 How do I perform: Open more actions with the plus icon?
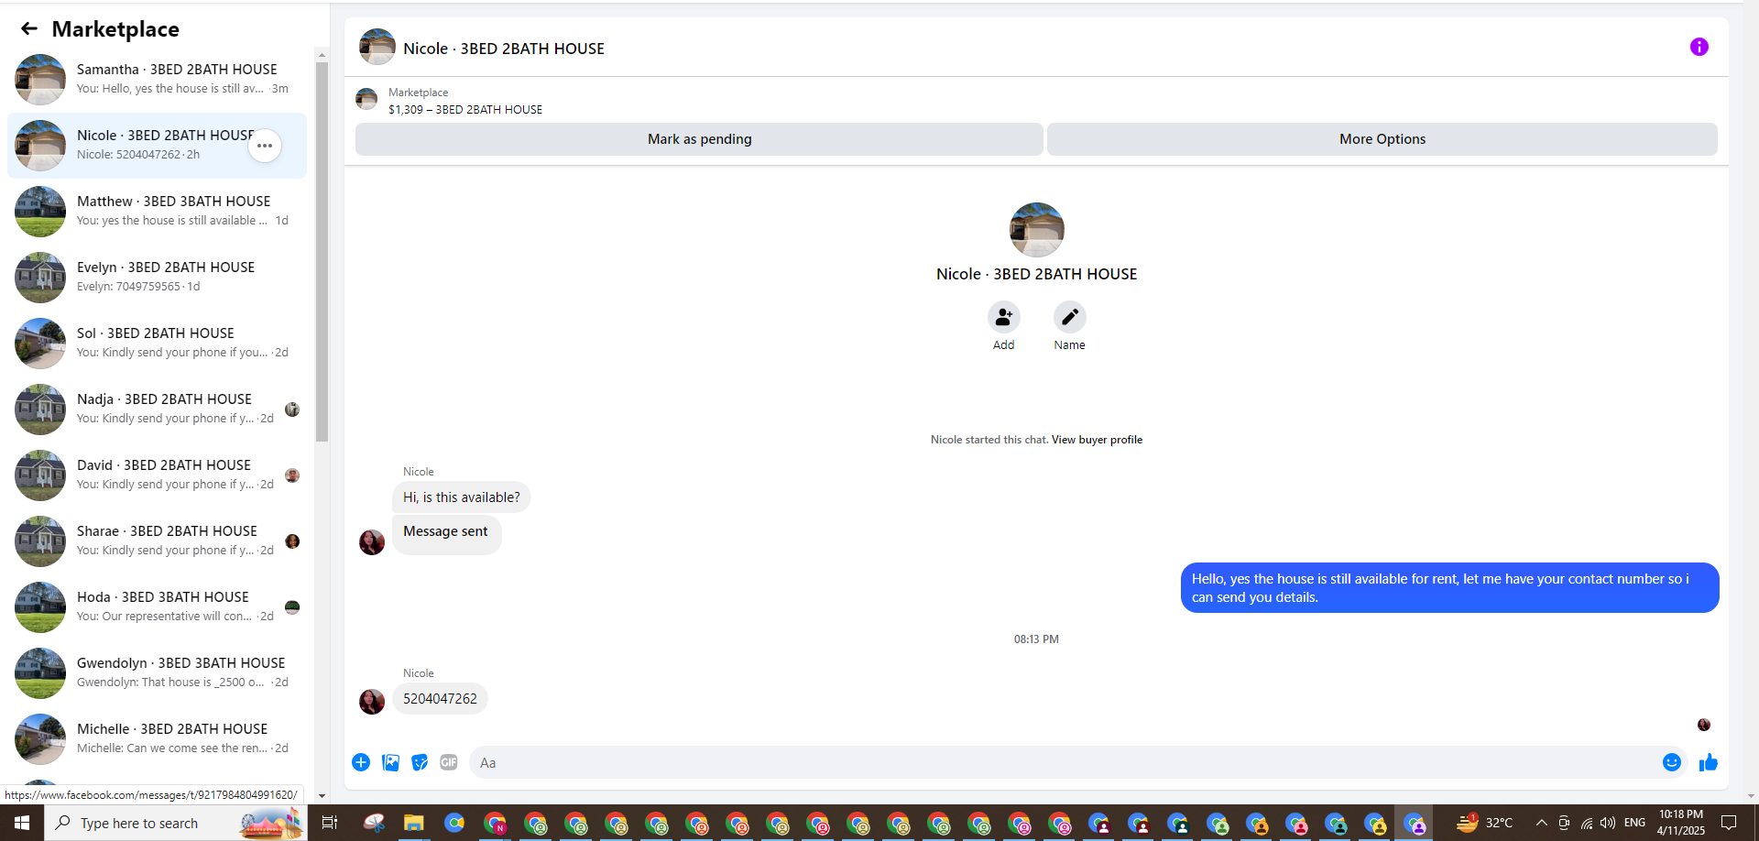(x=361, y=762)
